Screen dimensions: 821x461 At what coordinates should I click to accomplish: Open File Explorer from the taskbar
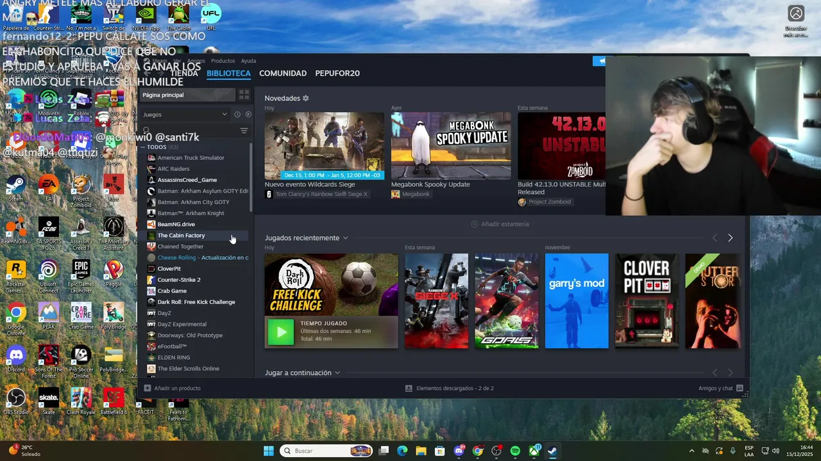(x=421, y=451)
